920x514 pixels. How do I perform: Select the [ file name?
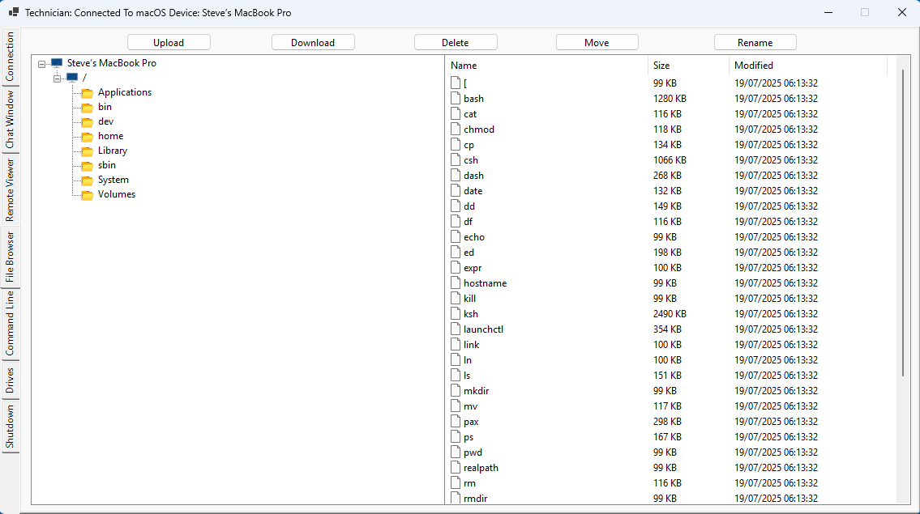click(465, 83)
